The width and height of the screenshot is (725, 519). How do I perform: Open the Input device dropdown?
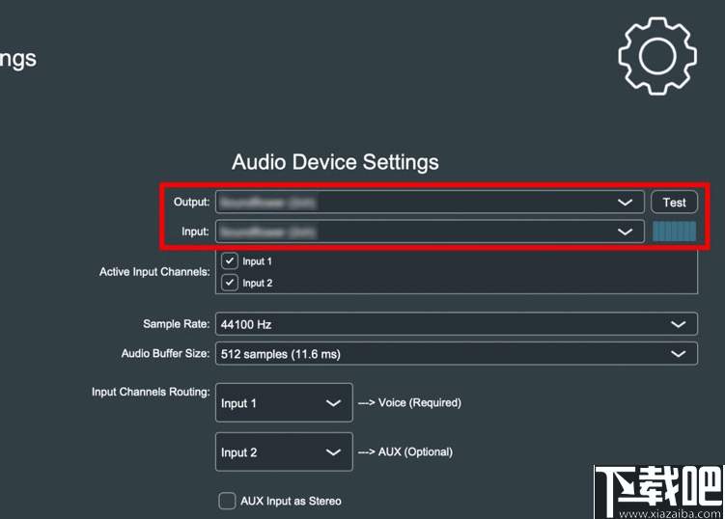tap(430, 232)
